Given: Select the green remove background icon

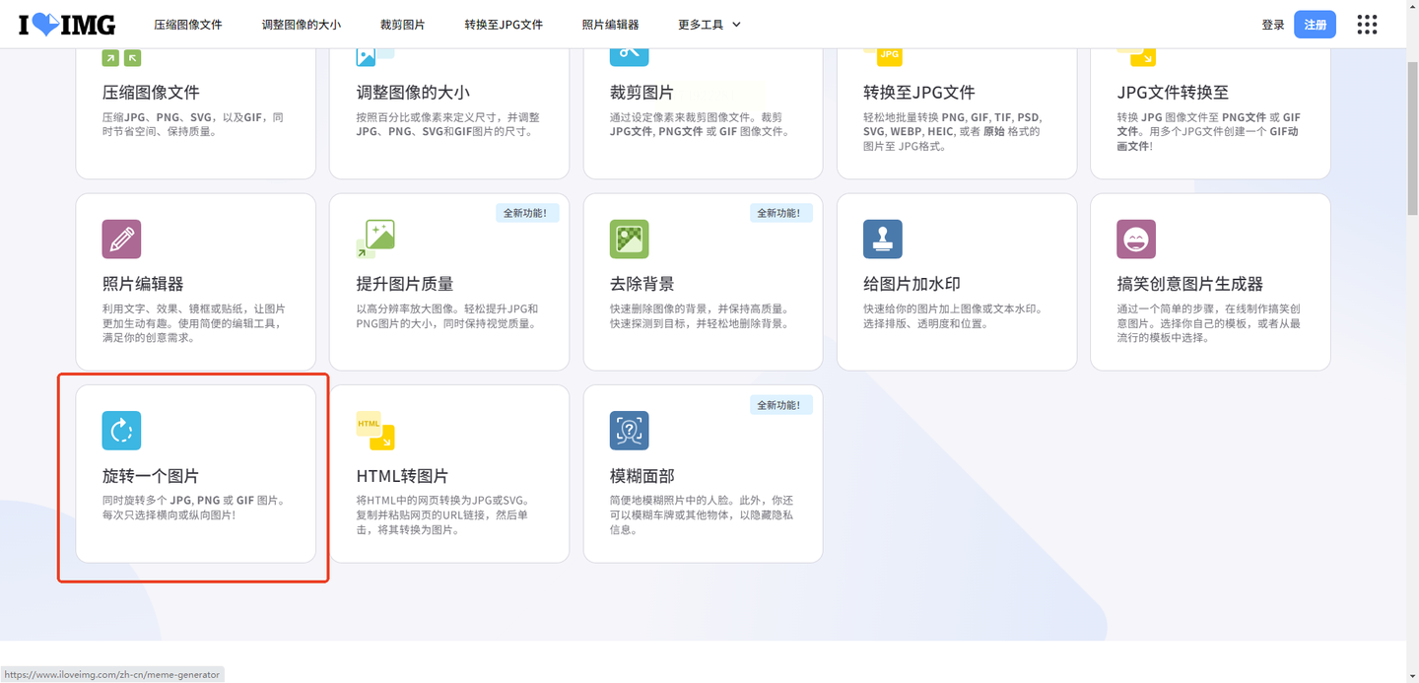Looking at the screenshot, I should [x=629, y=239].
